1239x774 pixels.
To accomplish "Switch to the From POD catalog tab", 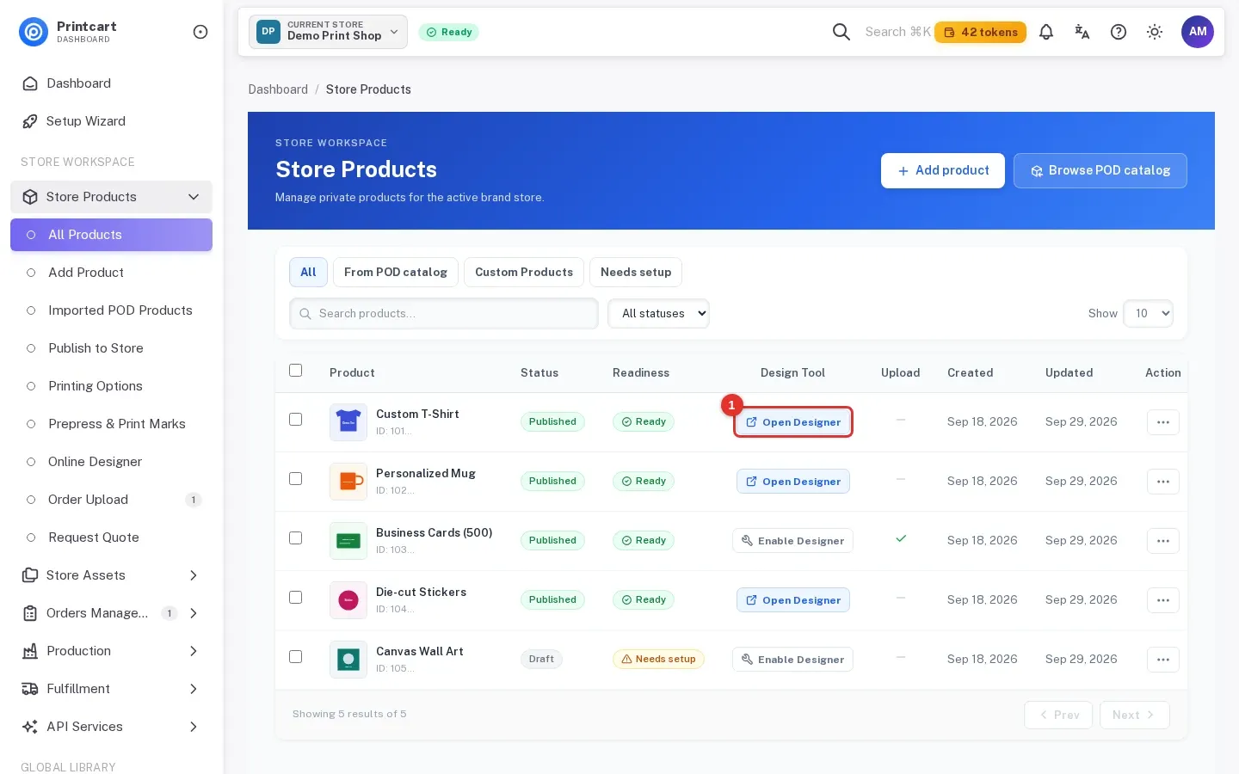I will [x=396, y=272].
